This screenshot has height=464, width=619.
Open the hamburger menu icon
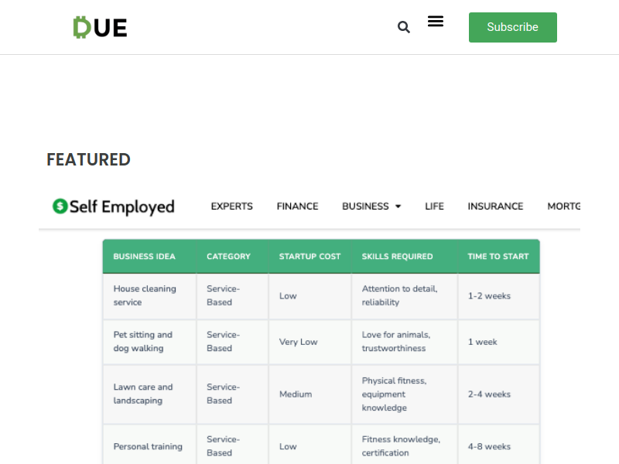click(436, 22)
